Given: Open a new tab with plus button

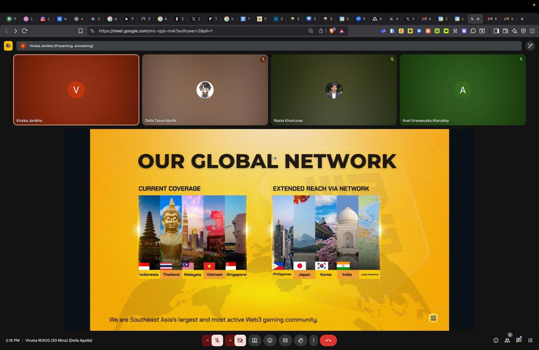Looking at the screenshot, I should (522, 19).
